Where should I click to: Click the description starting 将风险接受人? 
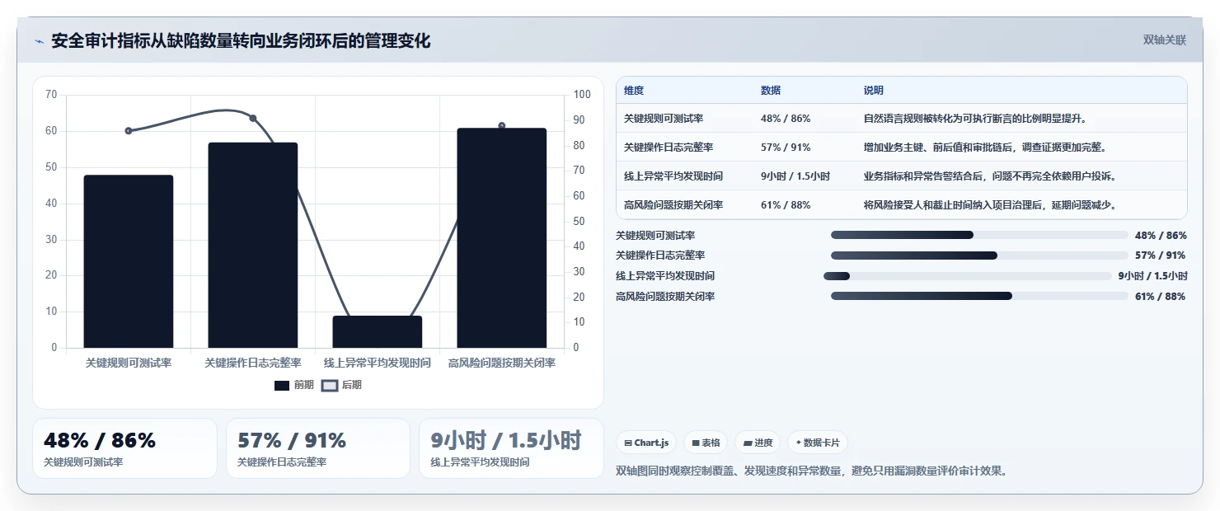click(990, 205)
